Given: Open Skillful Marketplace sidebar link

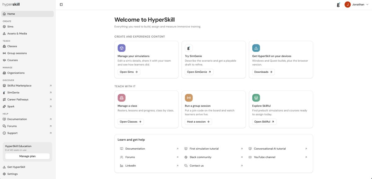Looking at the screenshot, I should (x=28, y=85).
